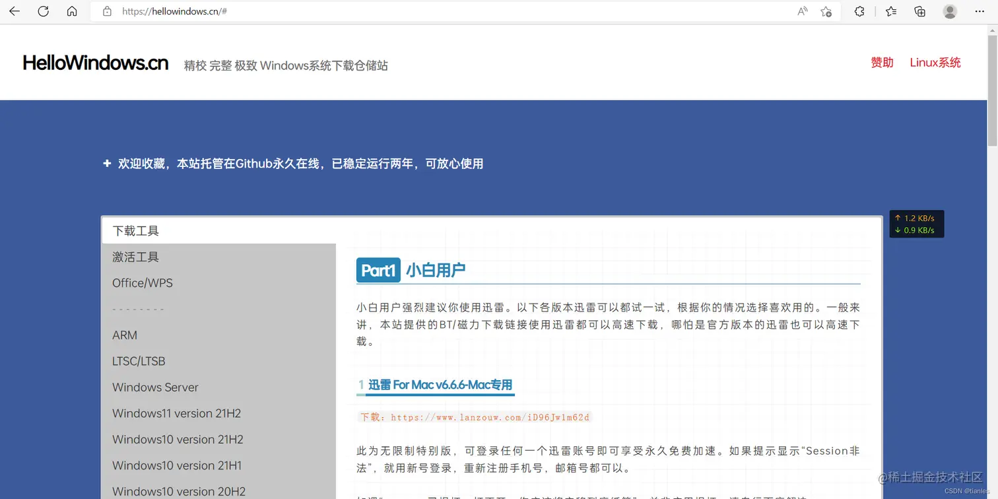This screenshot has width=998, height=499.
Task: Open the browser Extensions icon
Action: [859, 11]
